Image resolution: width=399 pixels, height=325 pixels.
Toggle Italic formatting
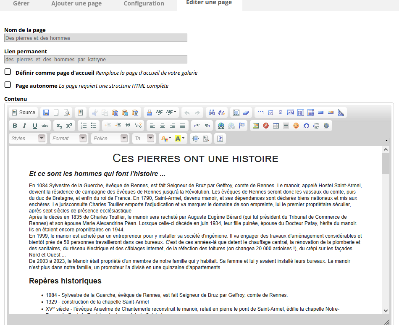point(25,126)
